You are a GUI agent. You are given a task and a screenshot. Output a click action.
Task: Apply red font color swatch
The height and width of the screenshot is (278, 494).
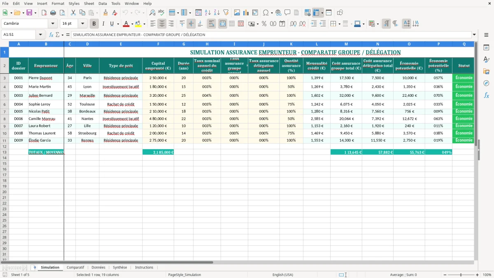126,24
